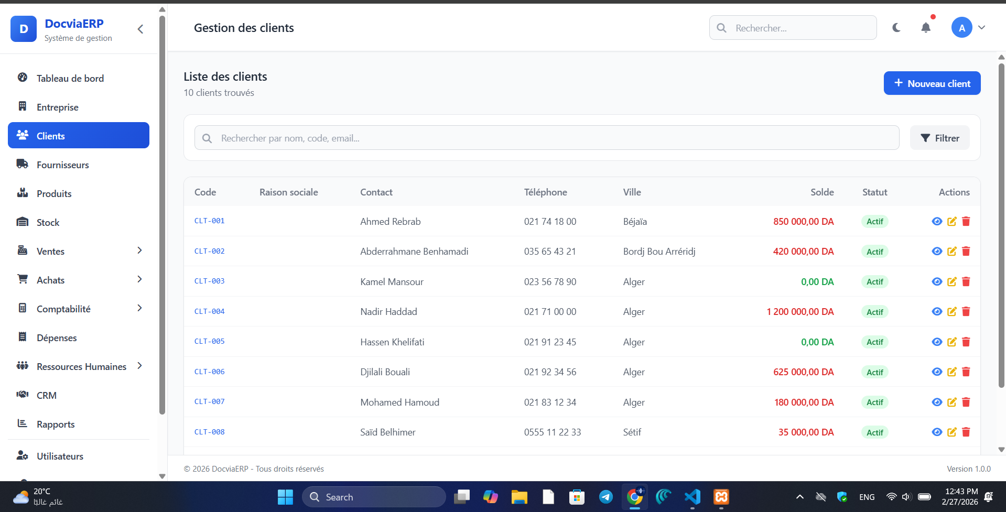Toggle dark mode with the moon icon
This screenshot has height=512, width=1006.
tap(896, 28)
